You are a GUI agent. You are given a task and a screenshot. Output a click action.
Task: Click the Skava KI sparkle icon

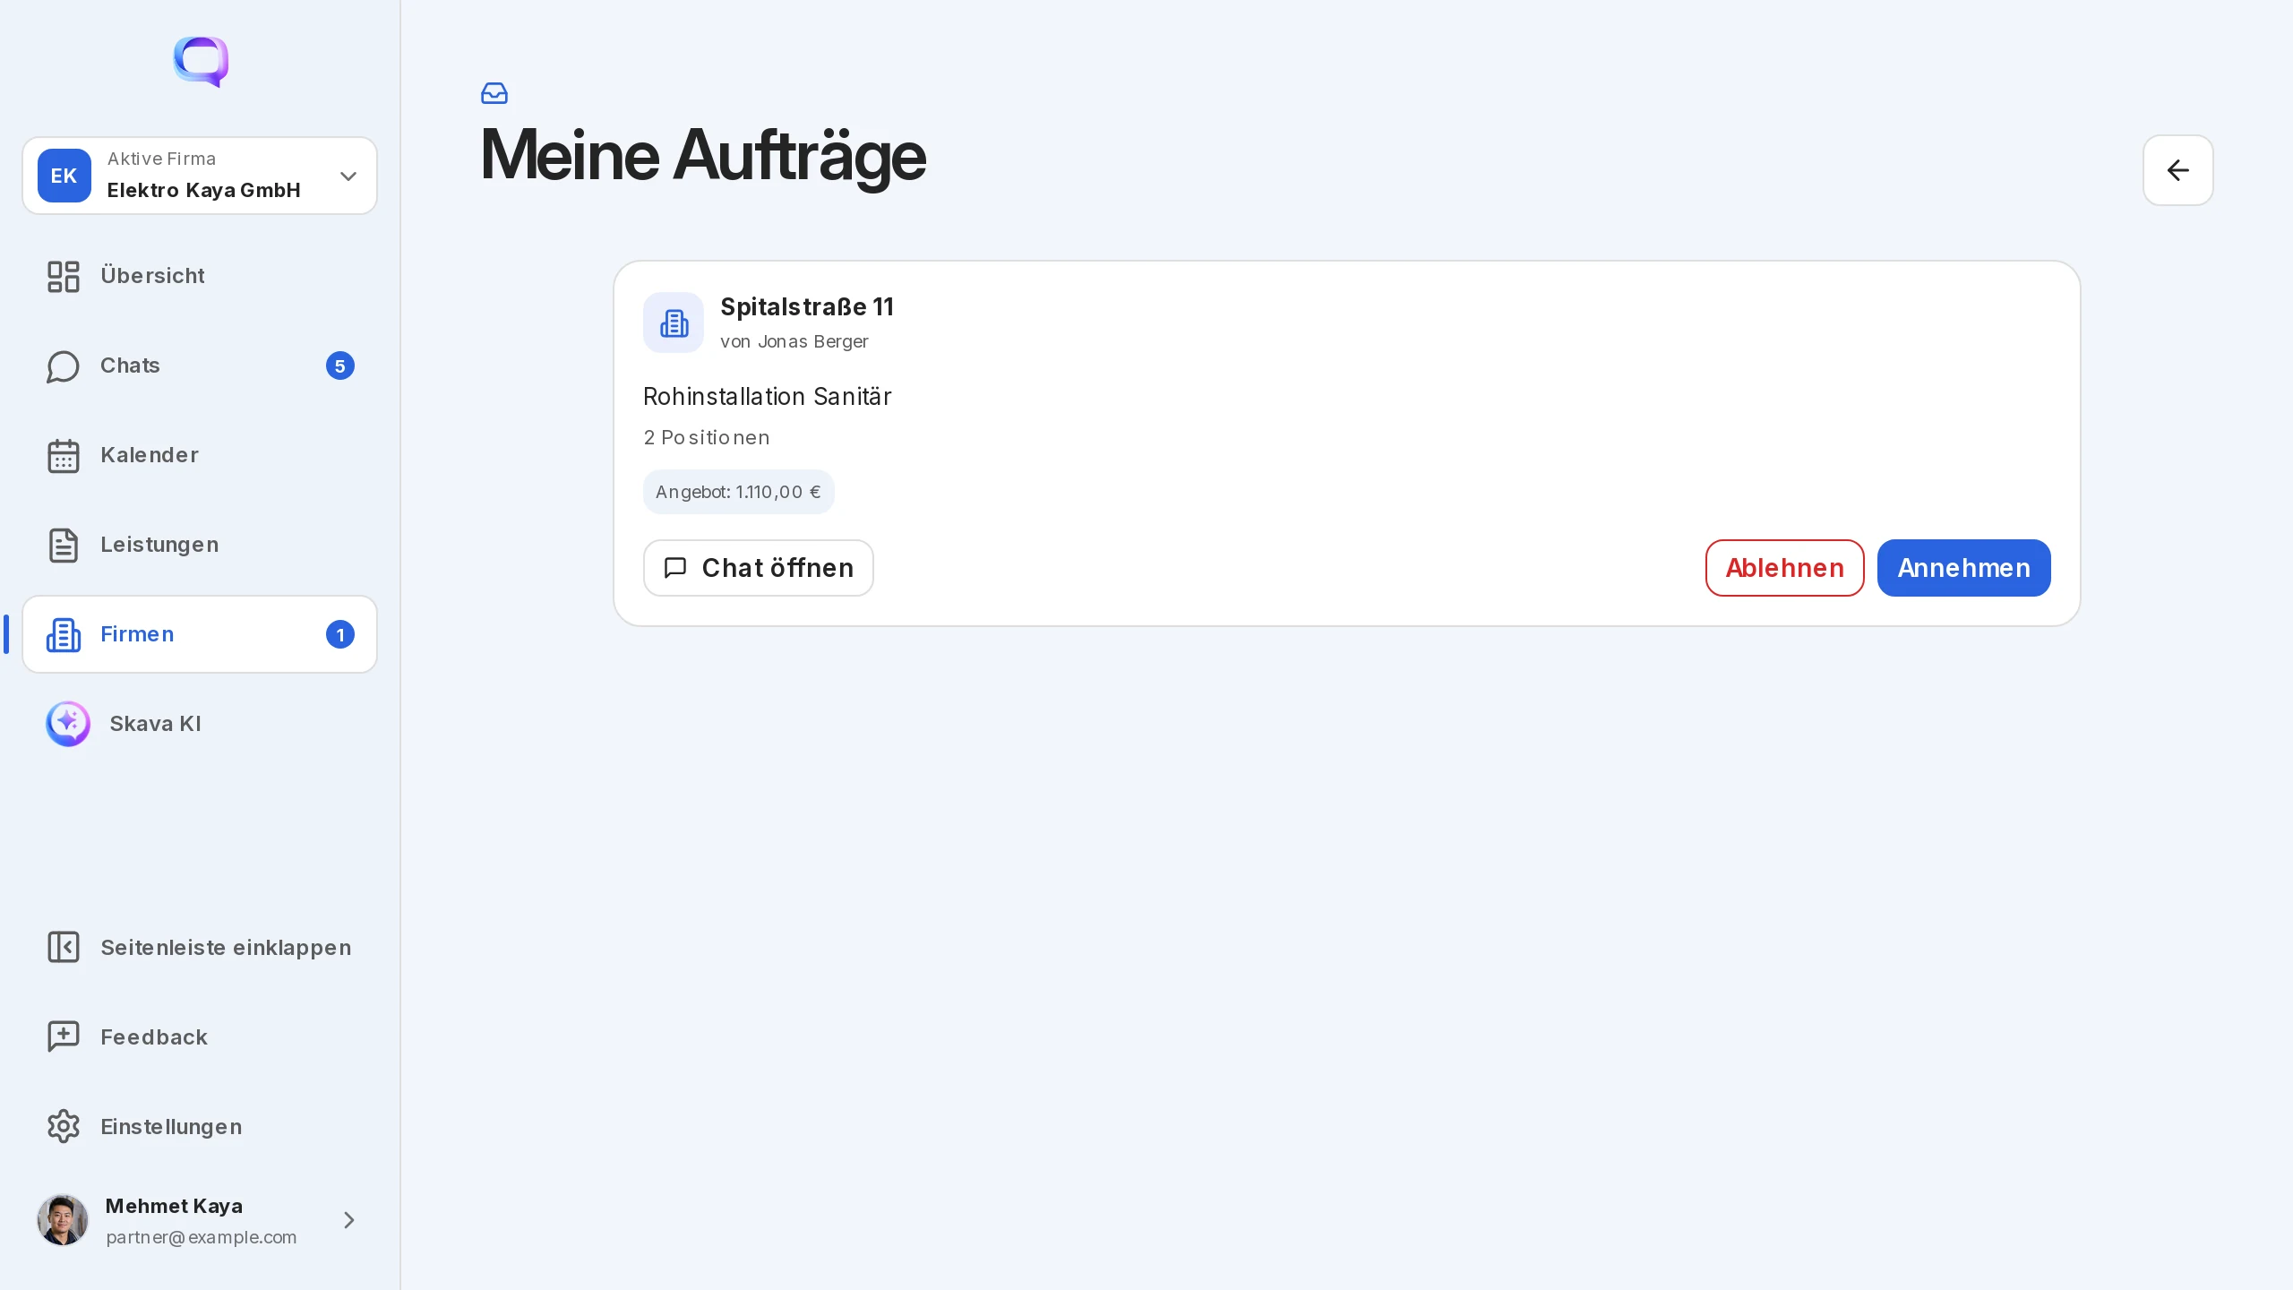[x=68, y=724]
